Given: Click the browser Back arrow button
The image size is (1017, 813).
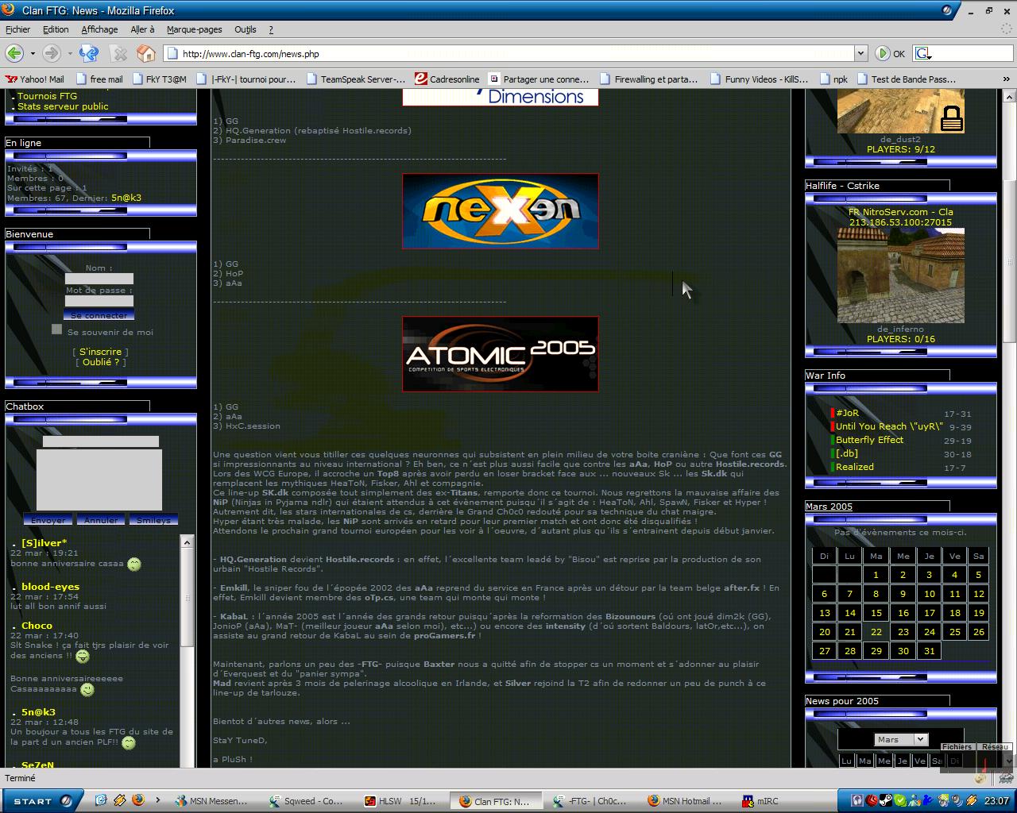Looking at the screenshot, I should pos(14,53).
